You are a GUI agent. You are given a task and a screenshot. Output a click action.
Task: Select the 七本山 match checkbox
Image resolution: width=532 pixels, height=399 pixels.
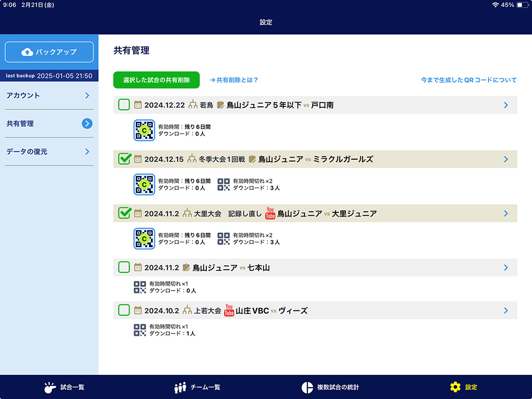tap(124, 267)
